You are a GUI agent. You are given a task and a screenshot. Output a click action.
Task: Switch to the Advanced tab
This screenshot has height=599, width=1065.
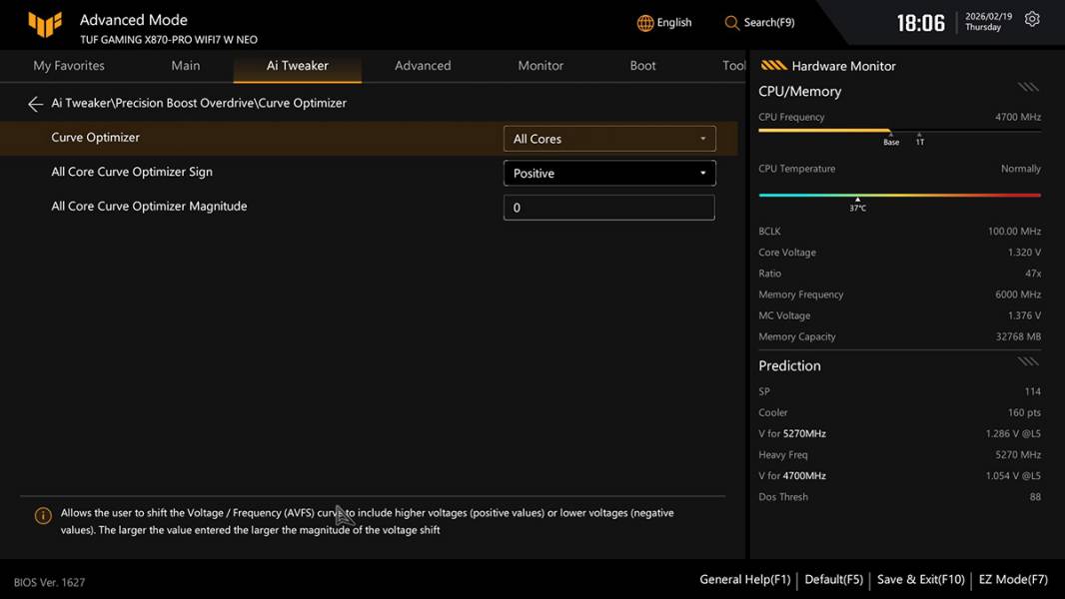click(423, 66)
